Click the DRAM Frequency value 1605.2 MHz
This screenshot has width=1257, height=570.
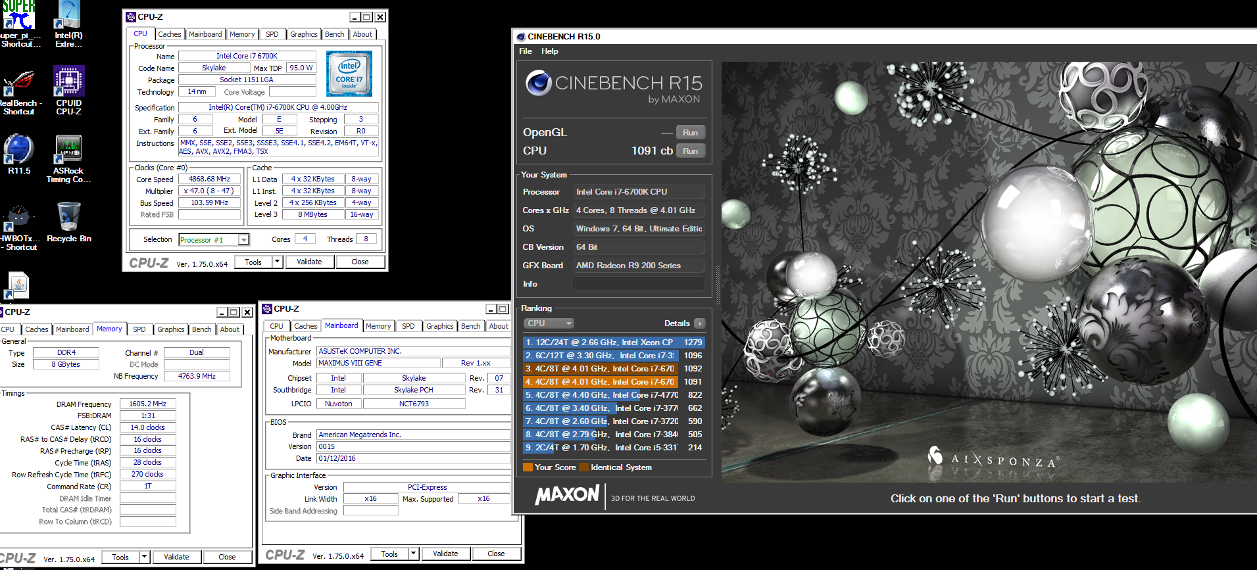(148, 404)
